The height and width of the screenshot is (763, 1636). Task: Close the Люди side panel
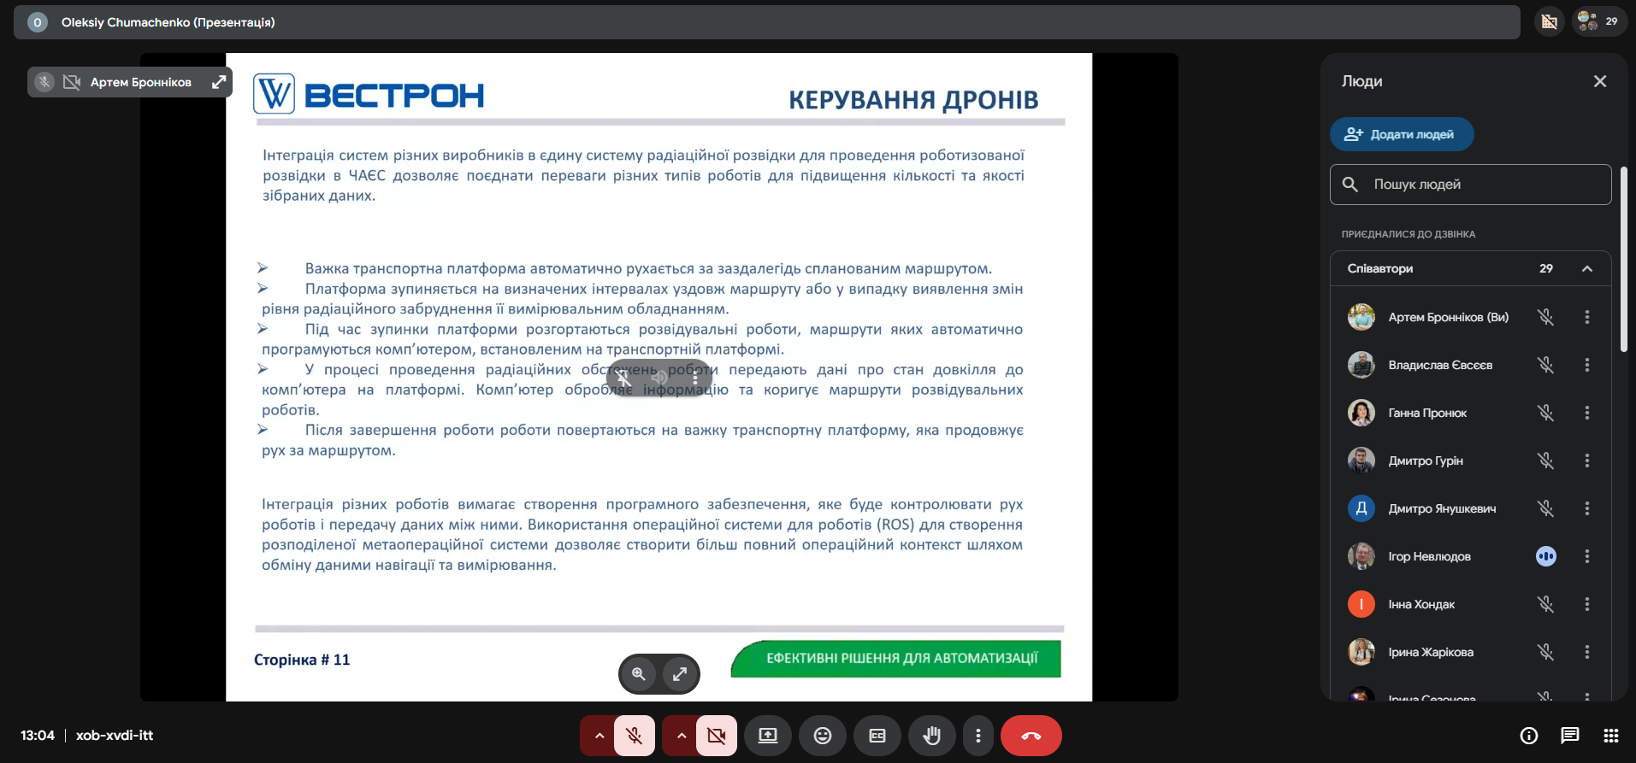[1599, 81]
